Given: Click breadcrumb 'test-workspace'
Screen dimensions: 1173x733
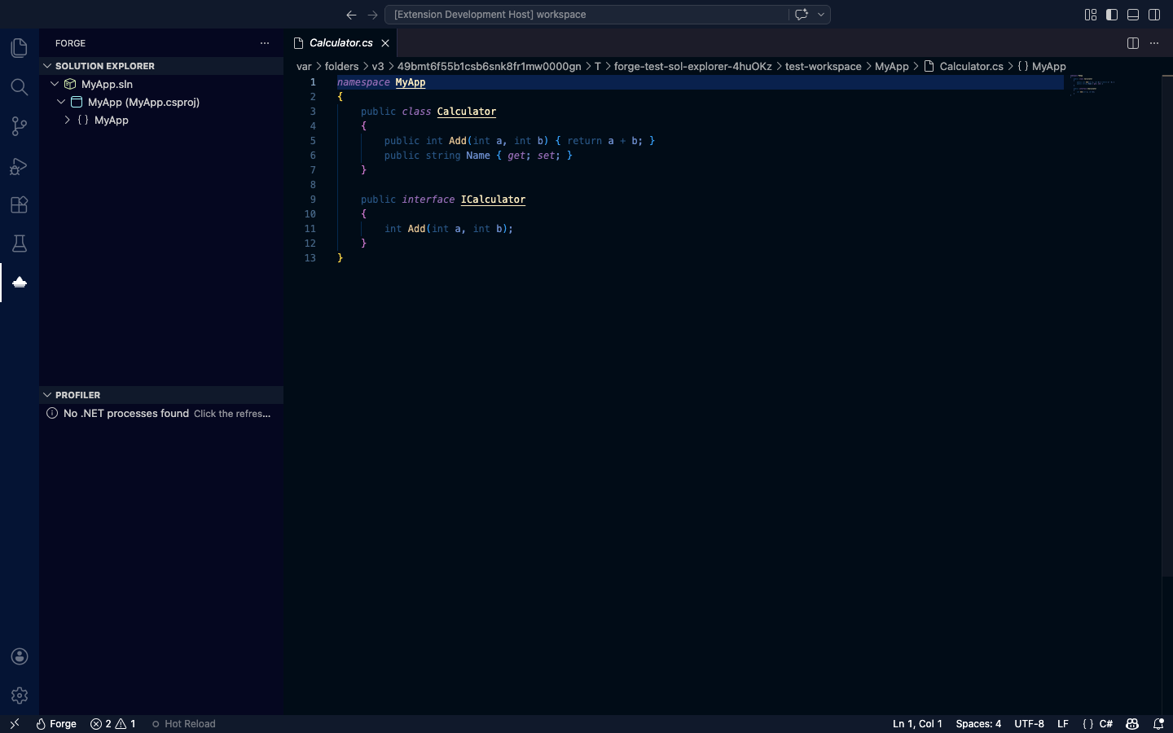Looking at the screenshot, I should pos(823,67).
